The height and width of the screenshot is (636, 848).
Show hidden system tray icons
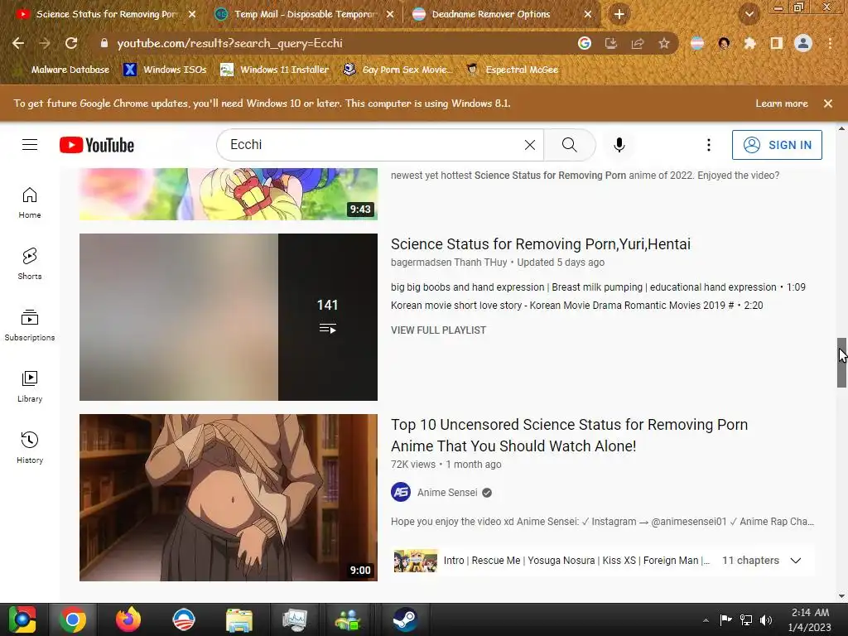coord(706,620)
